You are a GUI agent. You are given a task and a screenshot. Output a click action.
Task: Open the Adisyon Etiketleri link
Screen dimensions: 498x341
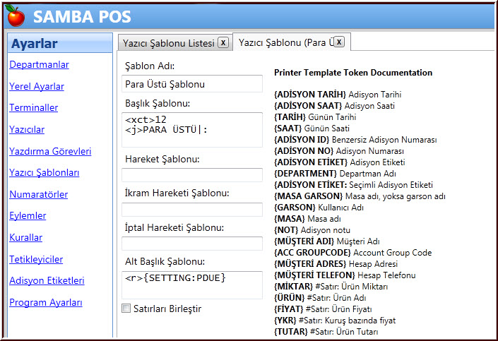(x=47, y=281)
